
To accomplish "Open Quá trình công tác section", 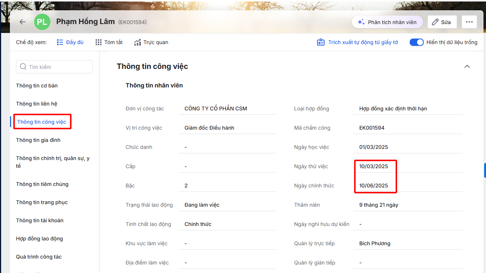I will 39,257.
